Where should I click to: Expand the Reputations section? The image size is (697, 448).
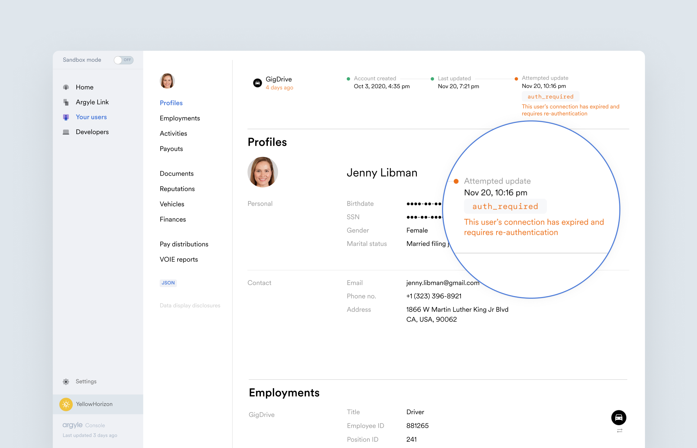click(177, 188)
